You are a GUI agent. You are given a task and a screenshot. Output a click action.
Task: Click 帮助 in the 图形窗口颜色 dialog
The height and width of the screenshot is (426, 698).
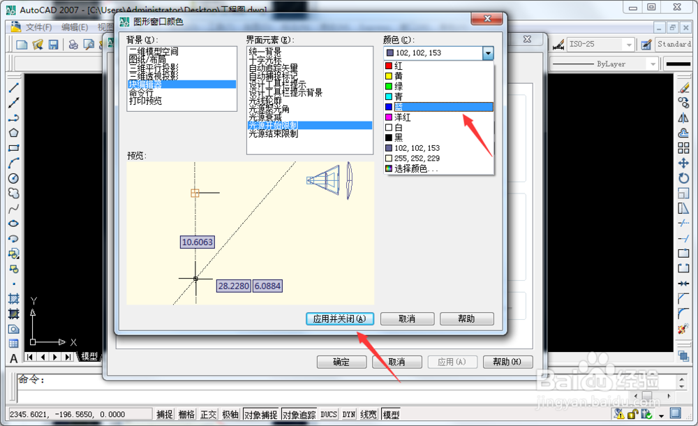click(x=466, y=318)
